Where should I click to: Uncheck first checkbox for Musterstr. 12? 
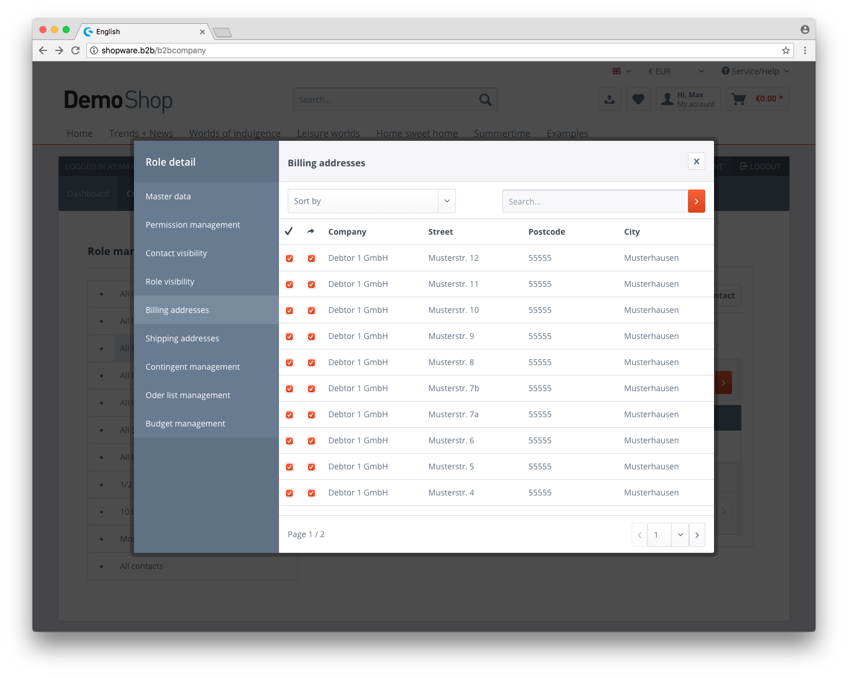point(289,258)
